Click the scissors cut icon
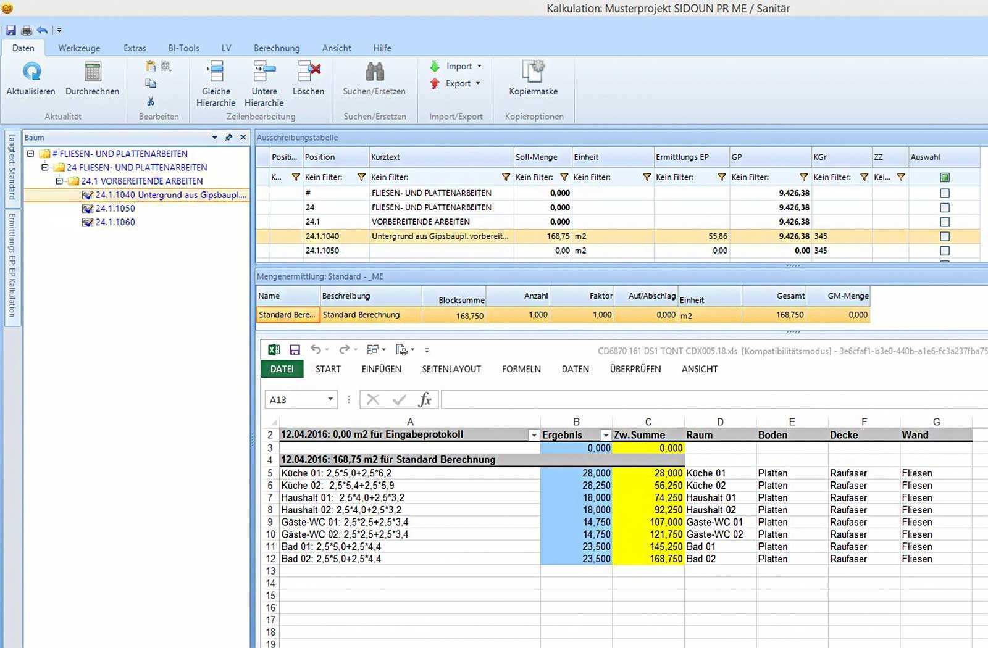Screen dimensions: 988x648 151,101
